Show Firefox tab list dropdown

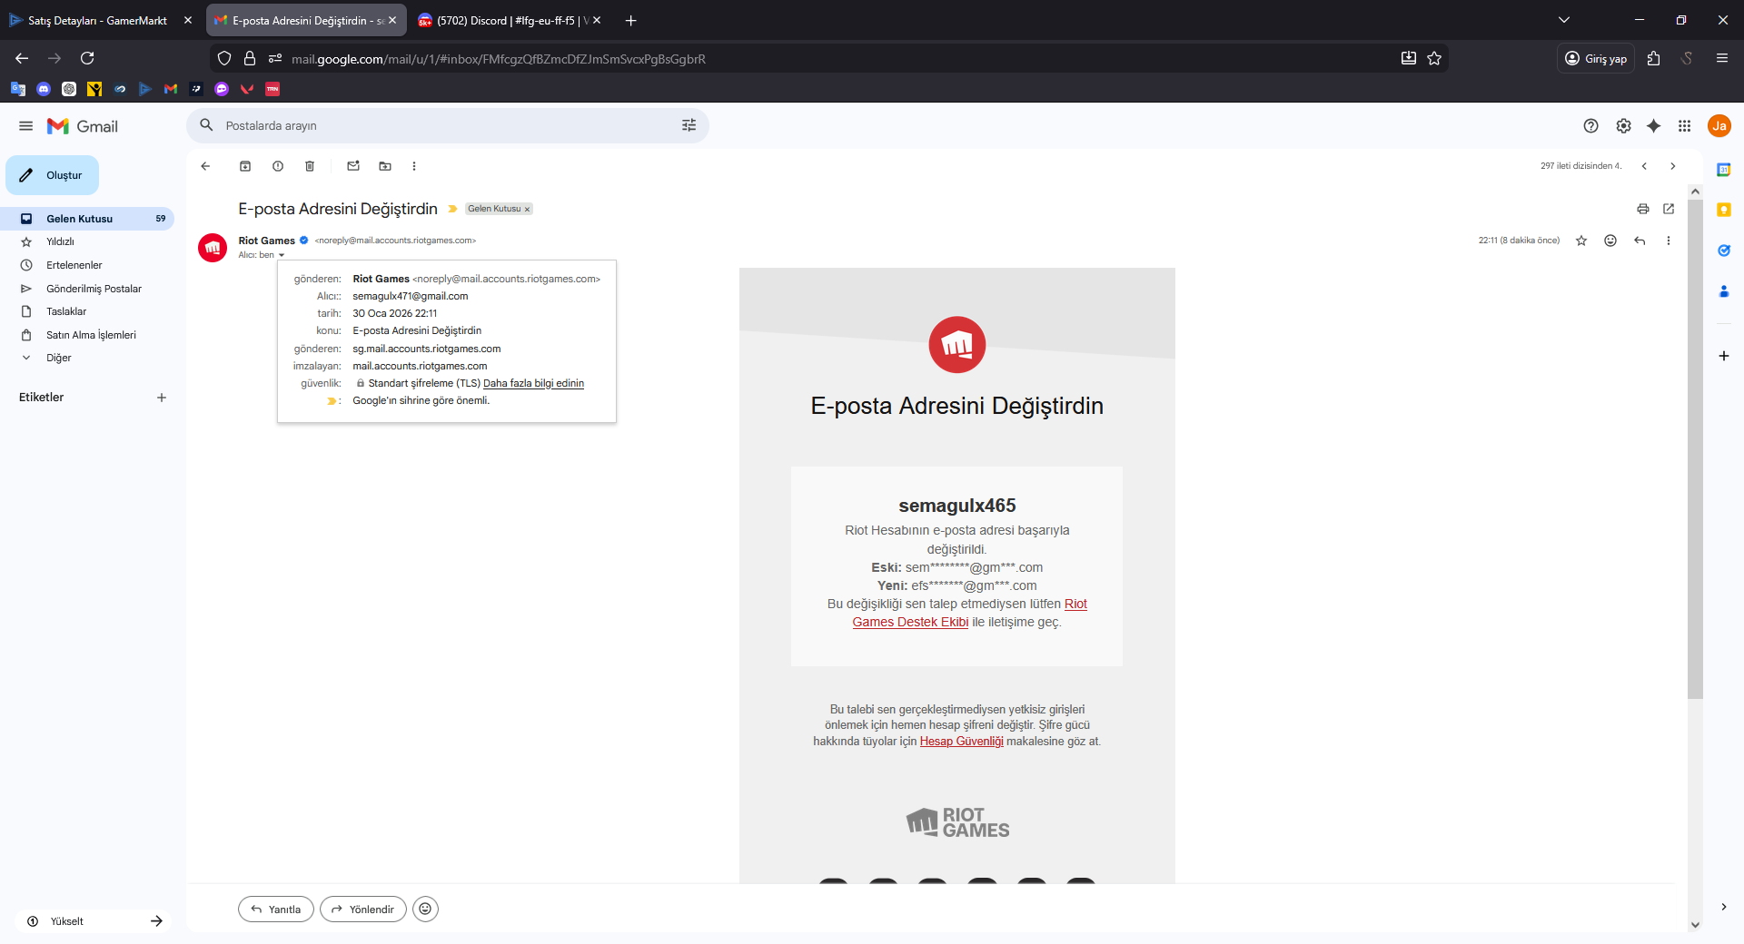[1564, 20]
